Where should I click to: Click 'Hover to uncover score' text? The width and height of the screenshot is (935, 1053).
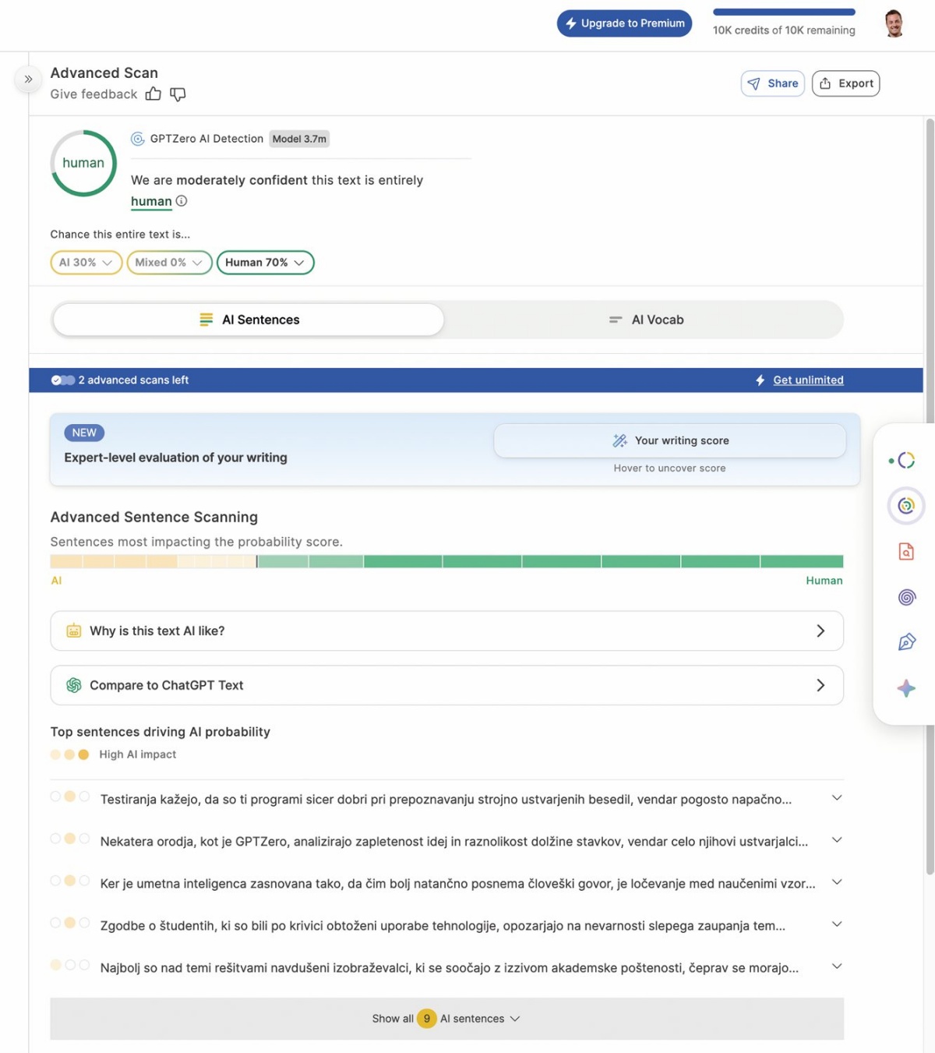pyautogui.click(x=669, y=468)
